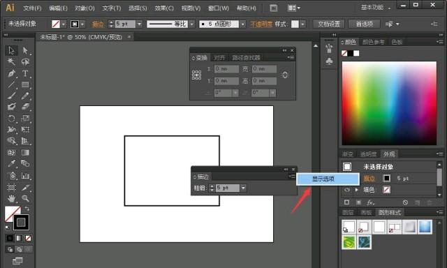Pick the Paintbrush tool
This screenshot has height=268, width=447.
pyautogui.click(x=11, y=96)
